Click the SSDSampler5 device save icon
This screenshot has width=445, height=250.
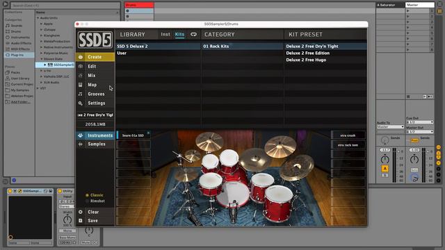[x=51, y=191]
